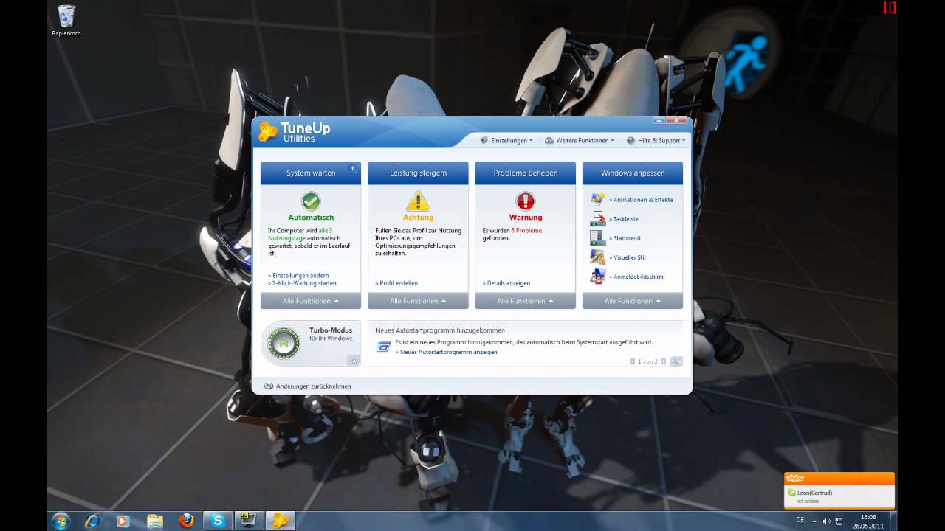Open the Hilfe & Support dropdown menu
This screenshot has width=945, height=531.
(656, 140)
